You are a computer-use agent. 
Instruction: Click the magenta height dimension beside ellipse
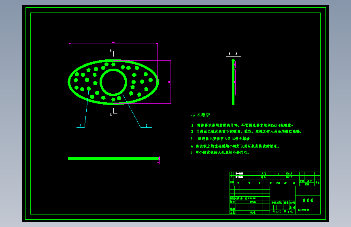(169, 82)
